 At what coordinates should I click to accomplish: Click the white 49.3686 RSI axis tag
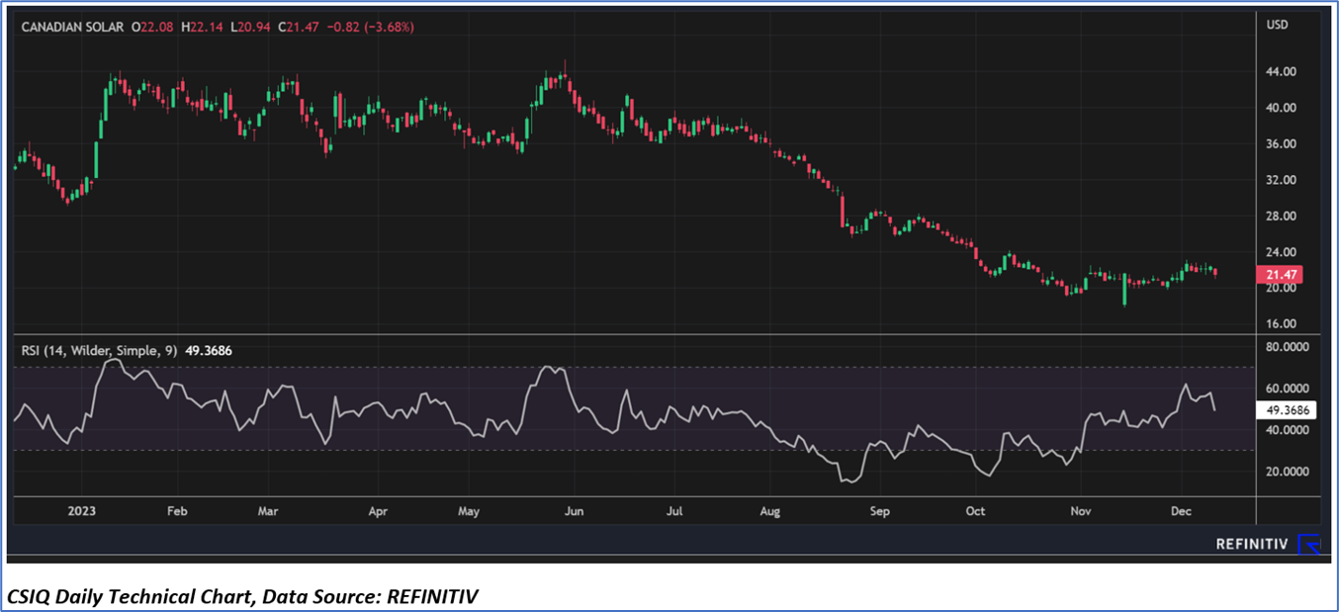click(1286, 409)
